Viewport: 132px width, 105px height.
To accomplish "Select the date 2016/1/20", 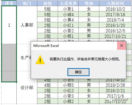I will (115, 25).
